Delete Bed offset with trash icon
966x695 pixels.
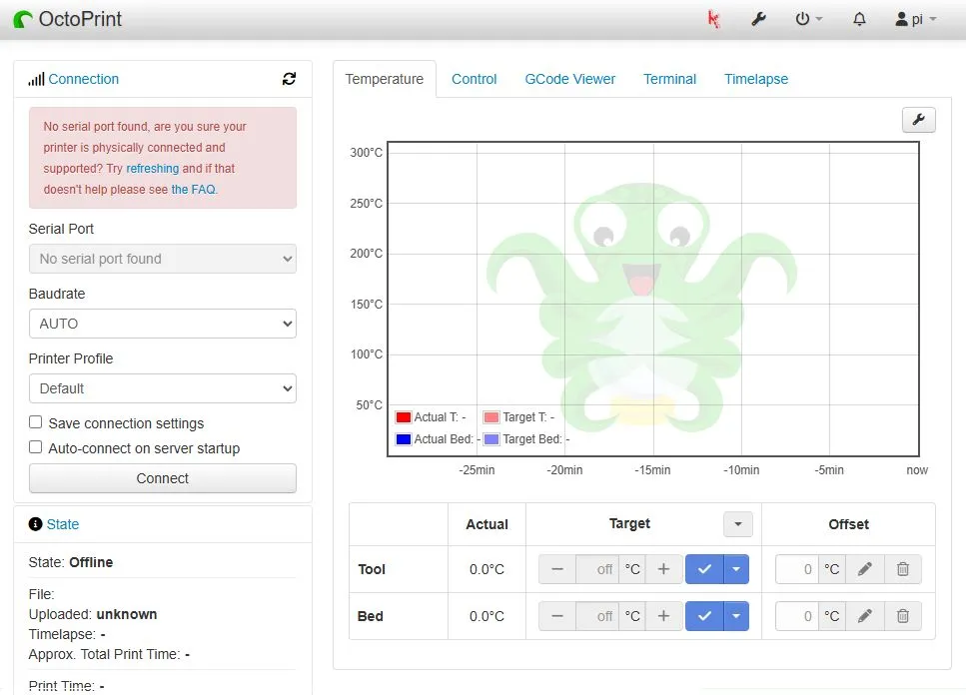click(x=903, y=616)
